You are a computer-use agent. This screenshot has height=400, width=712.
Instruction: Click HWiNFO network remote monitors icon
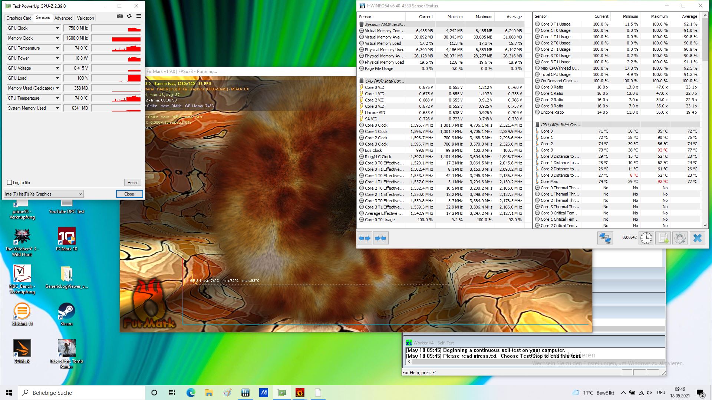point(605,238)
